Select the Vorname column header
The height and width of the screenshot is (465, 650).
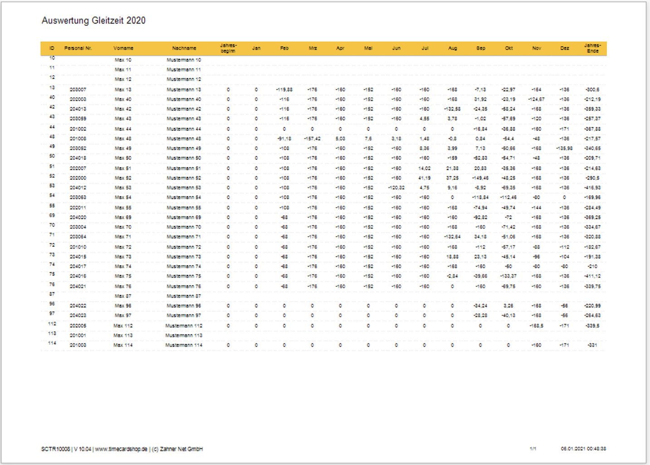pos(124,48)
